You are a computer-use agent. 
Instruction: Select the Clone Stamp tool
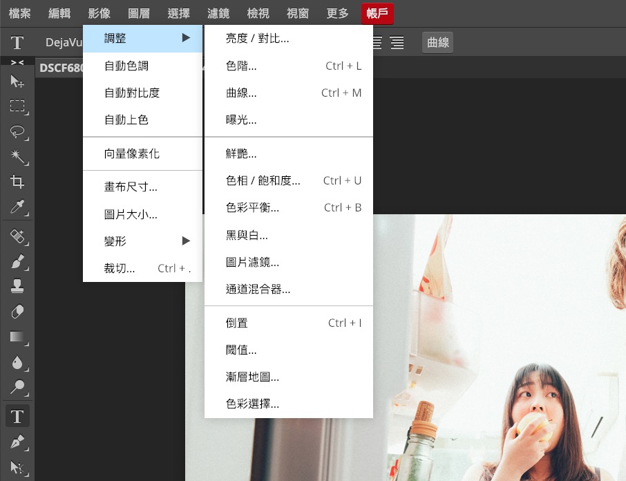click(x=17, y=286)
